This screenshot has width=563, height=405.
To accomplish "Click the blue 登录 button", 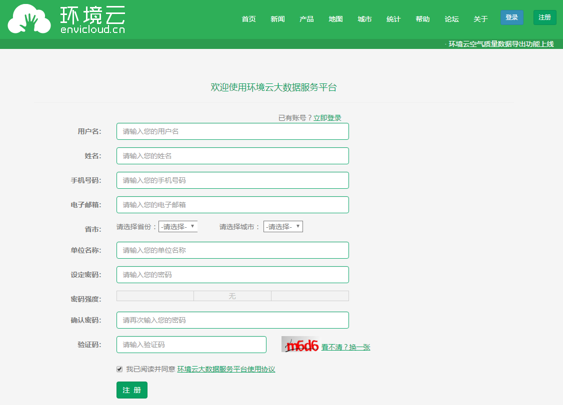I will click(511, 17).
